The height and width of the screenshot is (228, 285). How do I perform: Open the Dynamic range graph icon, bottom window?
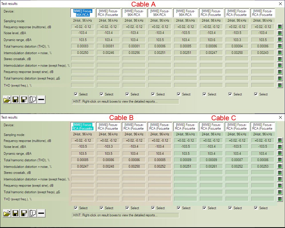click(280, 154)
